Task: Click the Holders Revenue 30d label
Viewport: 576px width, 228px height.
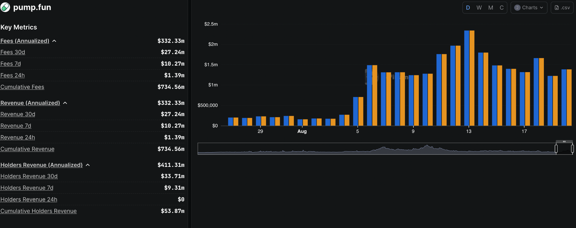Action: click(29, 176)
